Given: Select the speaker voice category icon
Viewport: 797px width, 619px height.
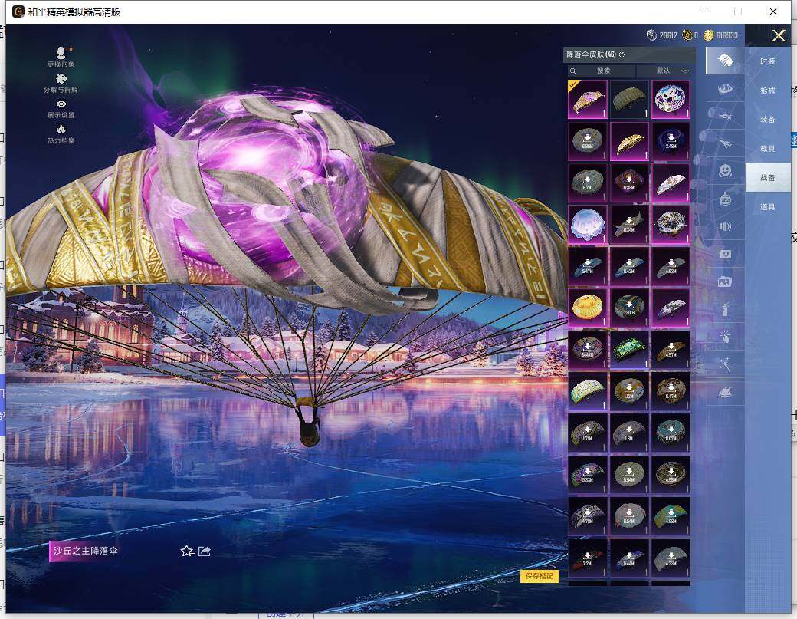Looking at the screenshot, I should tap(725, 226).
